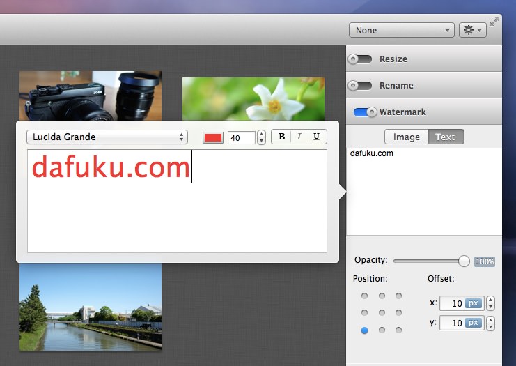
Task: Enable the Rename switch
Action: [x=360, y=86]
